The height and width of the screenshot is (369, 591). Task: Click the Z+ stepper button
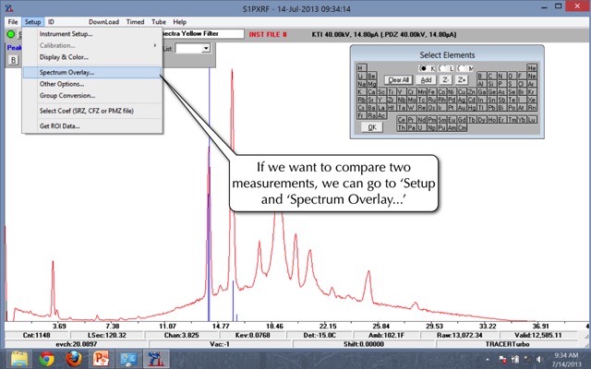463,80
